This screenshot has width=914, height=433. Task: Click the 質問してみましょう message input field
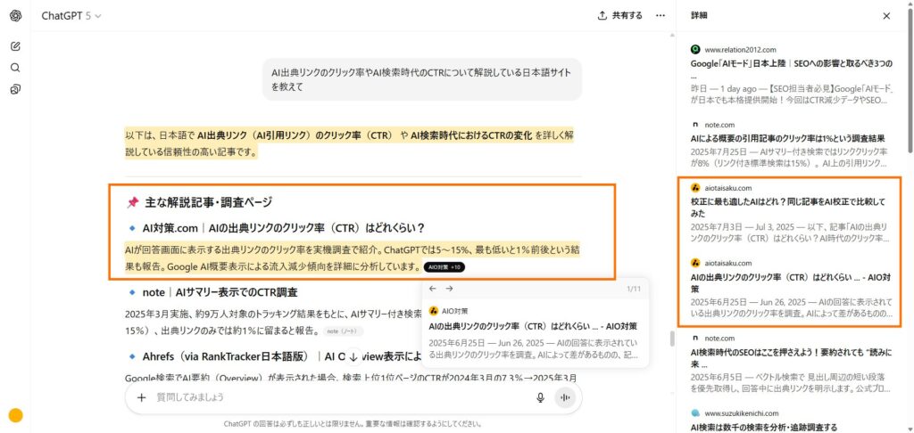pos(339,397)
